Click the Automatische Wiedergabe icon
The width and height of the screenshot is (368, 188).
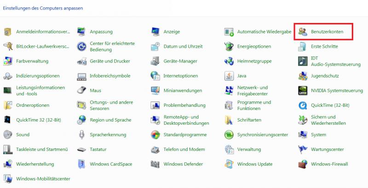pos(229,32)
